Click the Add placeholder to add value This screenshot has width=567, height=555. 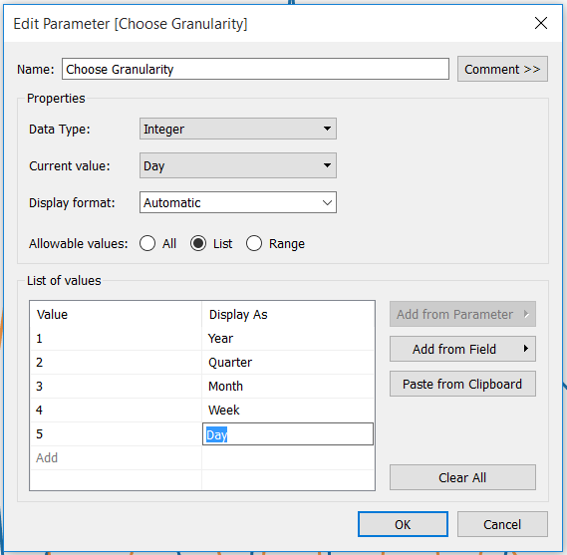point(47,457)
